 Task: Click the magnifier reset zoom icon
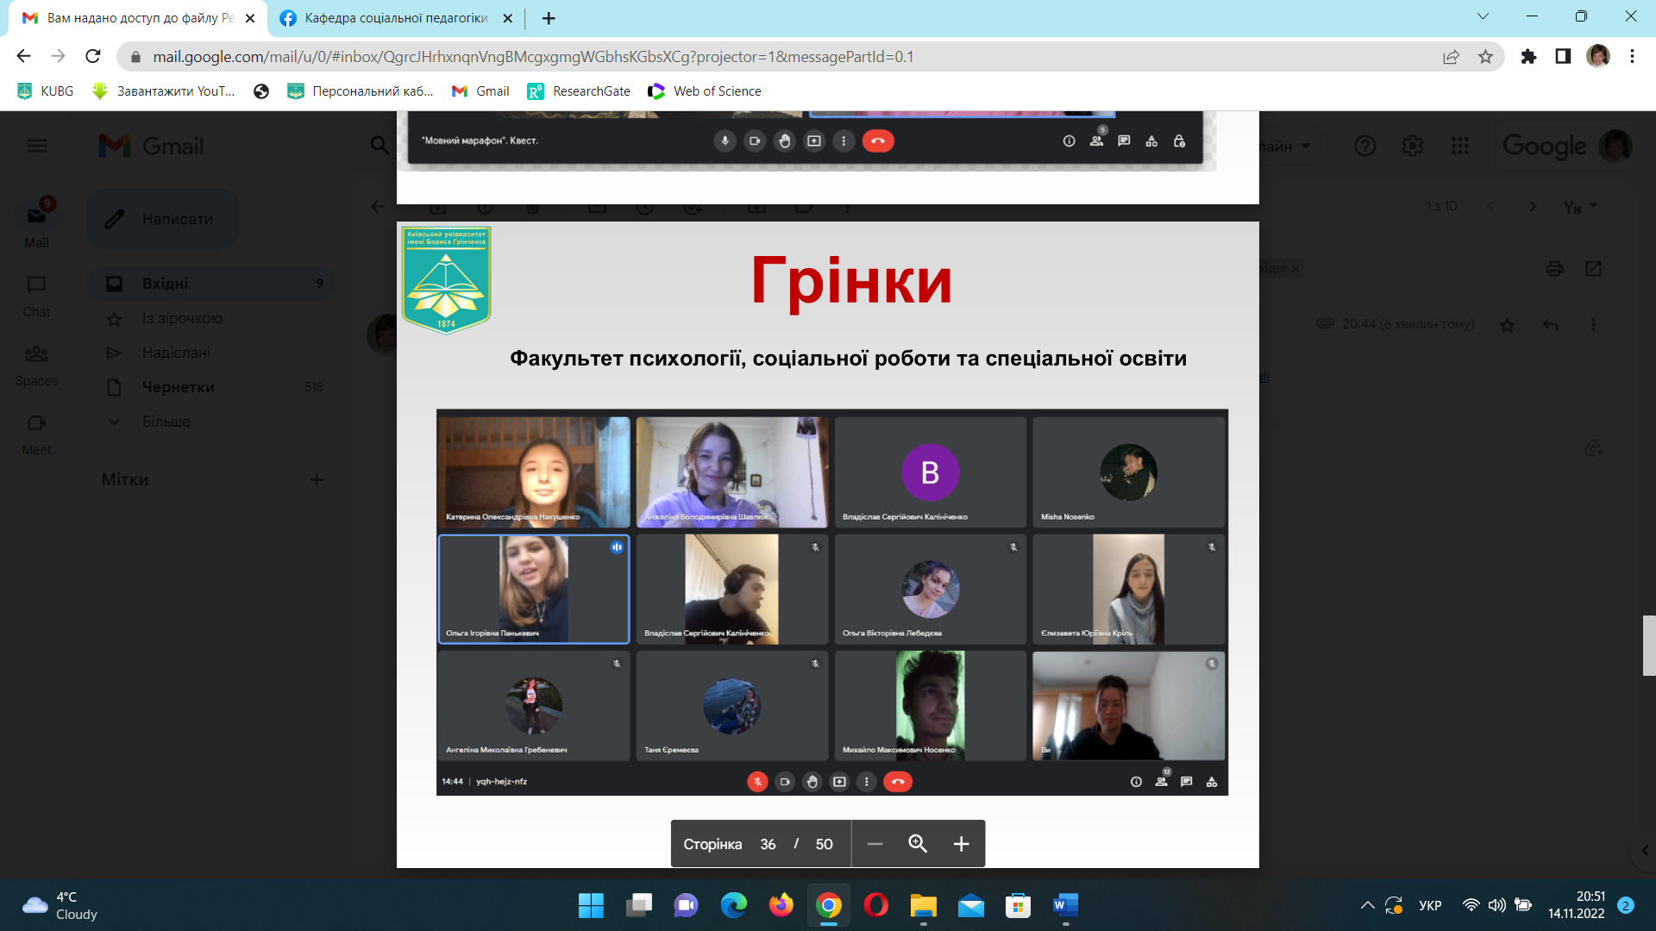click(x=918, y=844)
